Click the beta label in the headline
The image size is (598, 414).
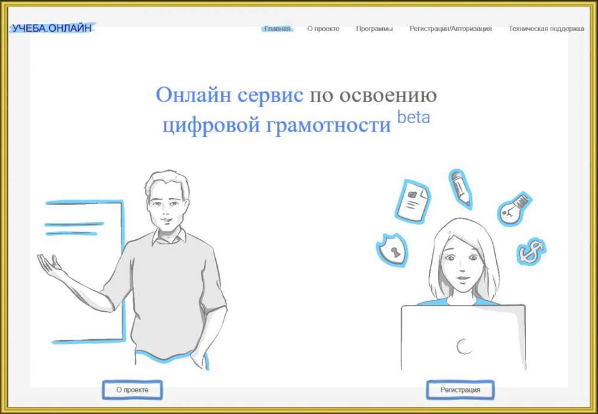point(413,117)
